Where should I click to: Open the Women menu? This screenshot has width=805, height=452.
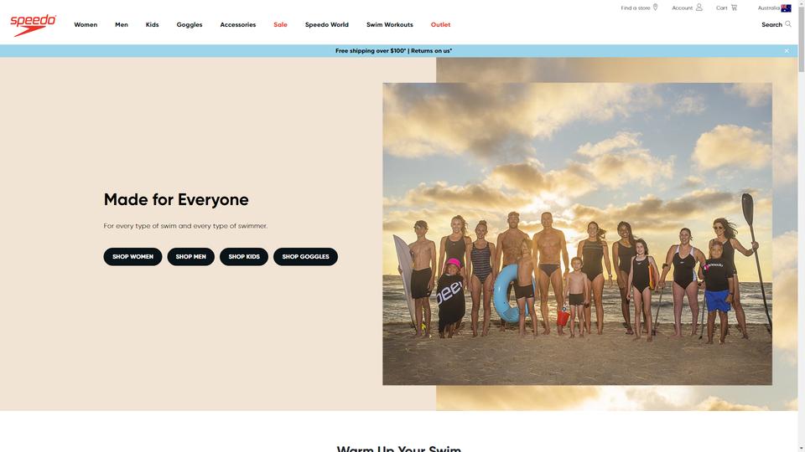(x=86, y=24)
